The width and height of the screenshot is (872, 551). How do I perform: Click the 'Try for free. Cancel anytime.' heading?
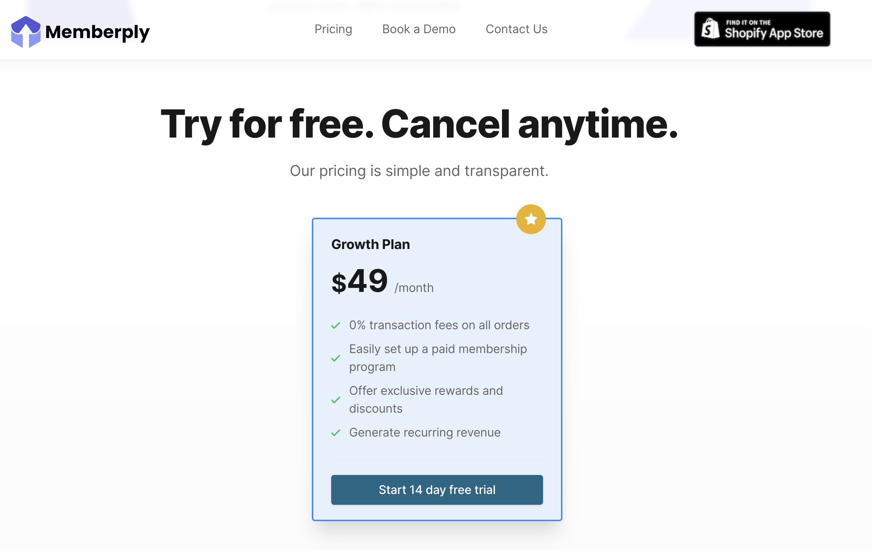419,125
